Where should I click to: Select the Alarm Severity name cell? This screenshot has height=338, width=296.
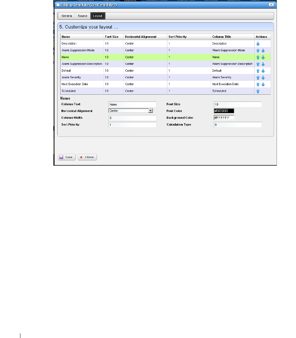point(82,77)
